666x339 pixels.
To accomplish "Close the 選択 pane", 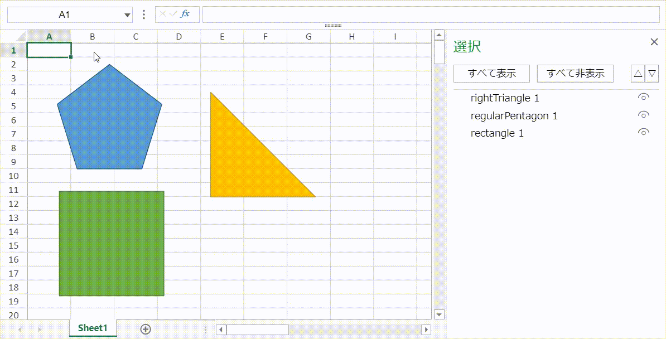I will (x=654, y=42).
